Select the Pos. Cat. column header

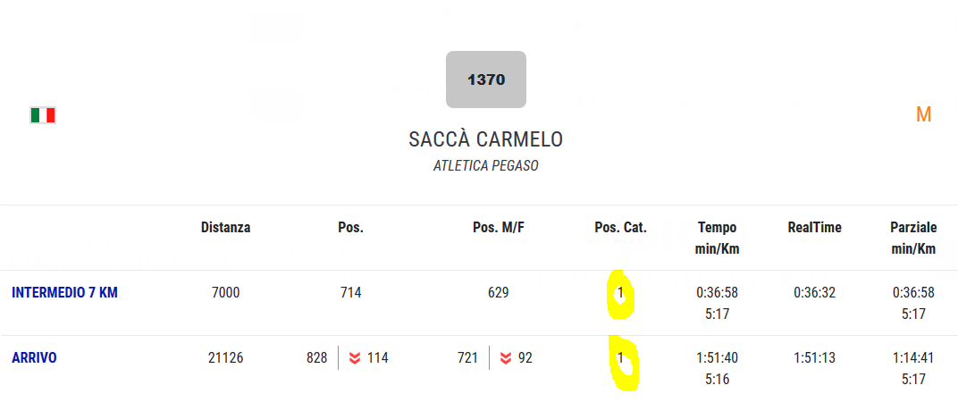coord(620,228)
